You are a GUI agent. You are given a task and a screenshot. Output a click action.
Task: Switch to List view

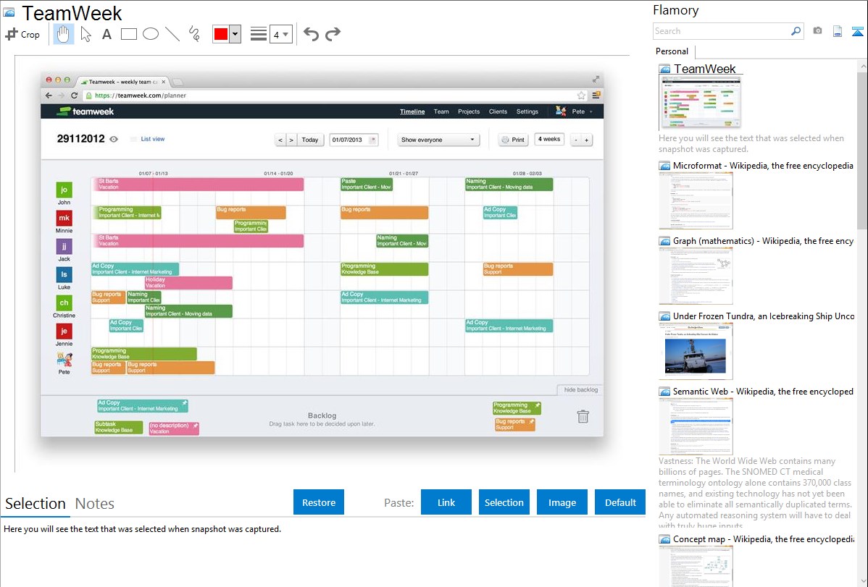(x=152, y=139)
